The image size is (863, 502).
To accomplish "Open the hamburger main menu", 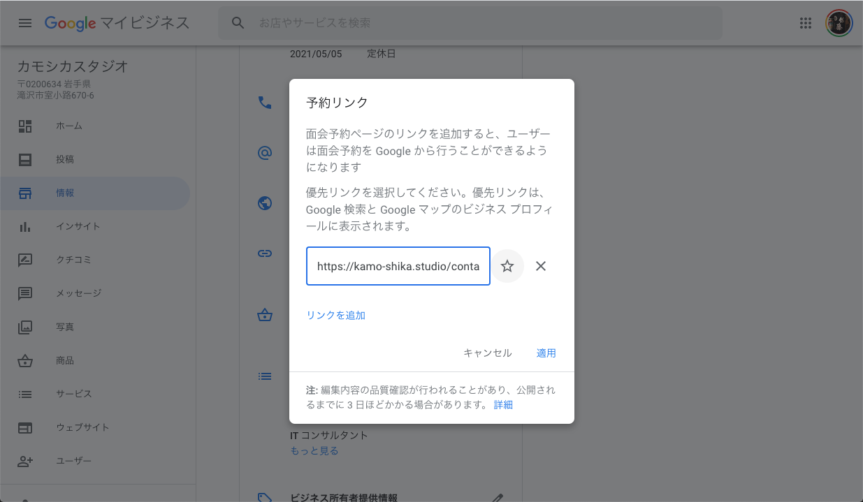I will click(x=25, y=23).
